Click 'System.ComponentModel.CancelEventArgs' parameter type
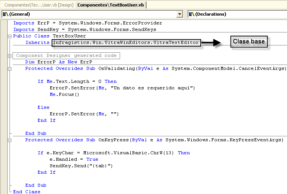The width and height of the screenshot is (287, 194). (x=228, y=69)
